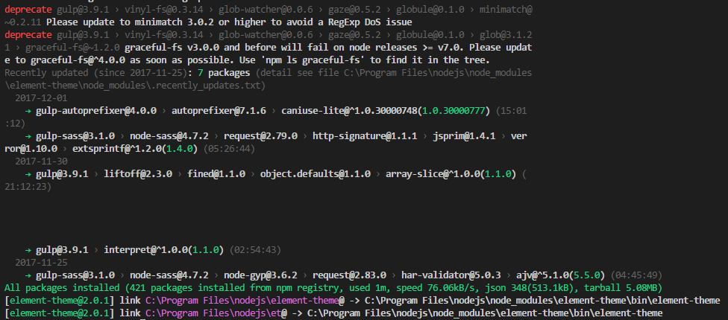
Task: Click the '(05:26:44)' timestamp
Action: (x=228, y=149)
